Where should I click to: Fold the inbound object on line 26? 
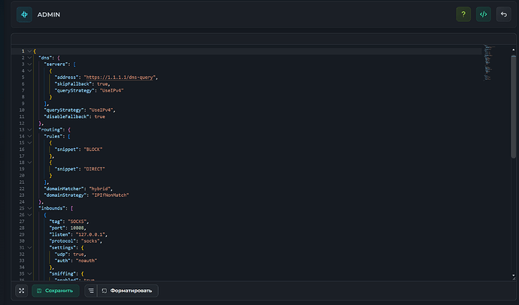pos(29,215)
